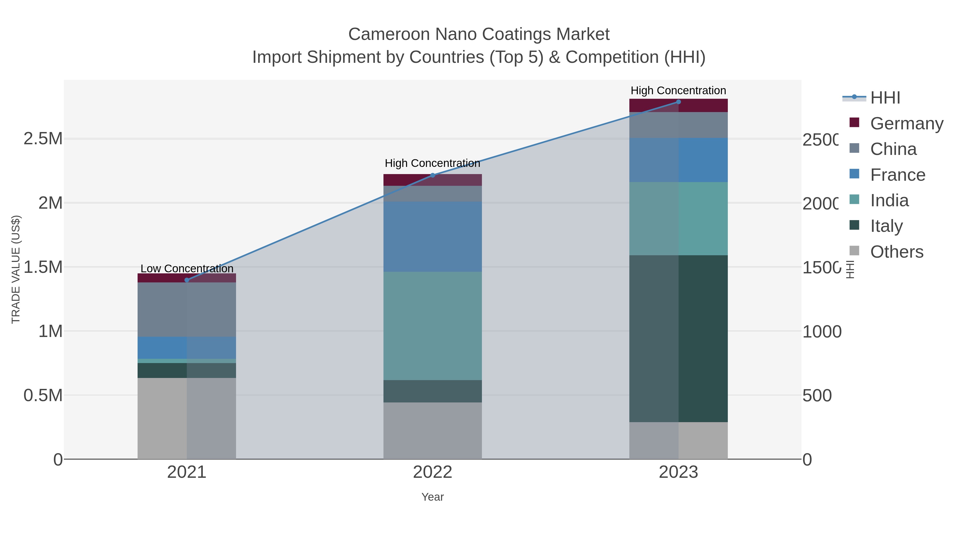The height and width of the screenshot is (539, 958).
Task: Click the Italy segment of 2021 bar
Action: click(x=187, y=371)
